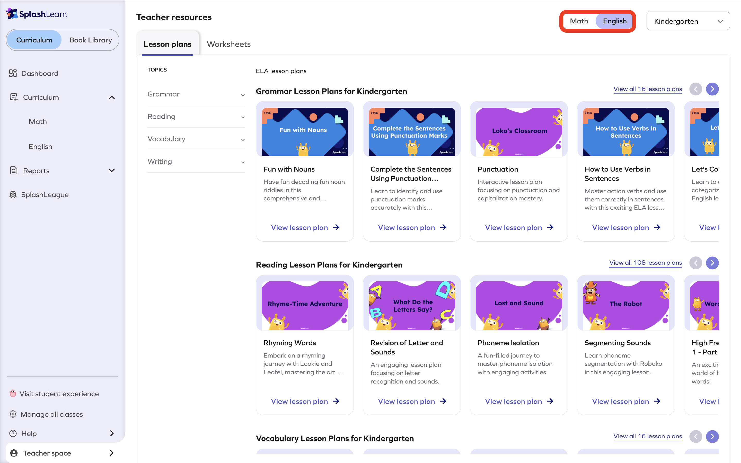Click the Segmenting Sounds card title
The image size is (741, 463).
pyautogui.click(x=617, y=343)
